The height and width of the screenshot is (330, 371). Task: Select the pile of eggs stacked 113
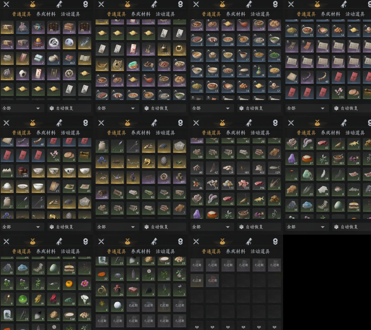pos(228,183)
